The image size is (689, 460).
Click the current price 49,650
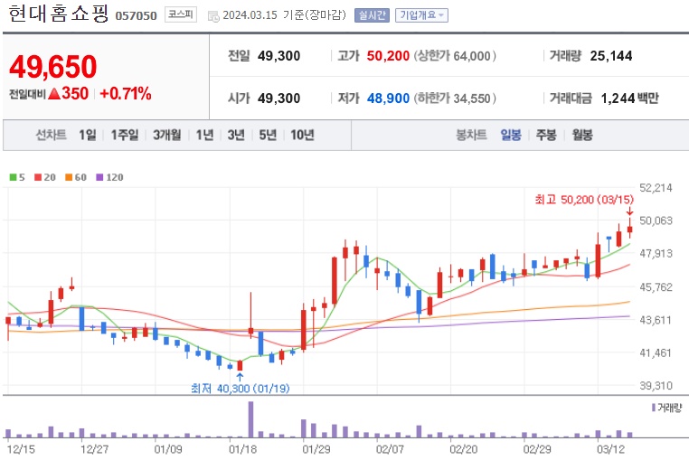pos(52,67)
